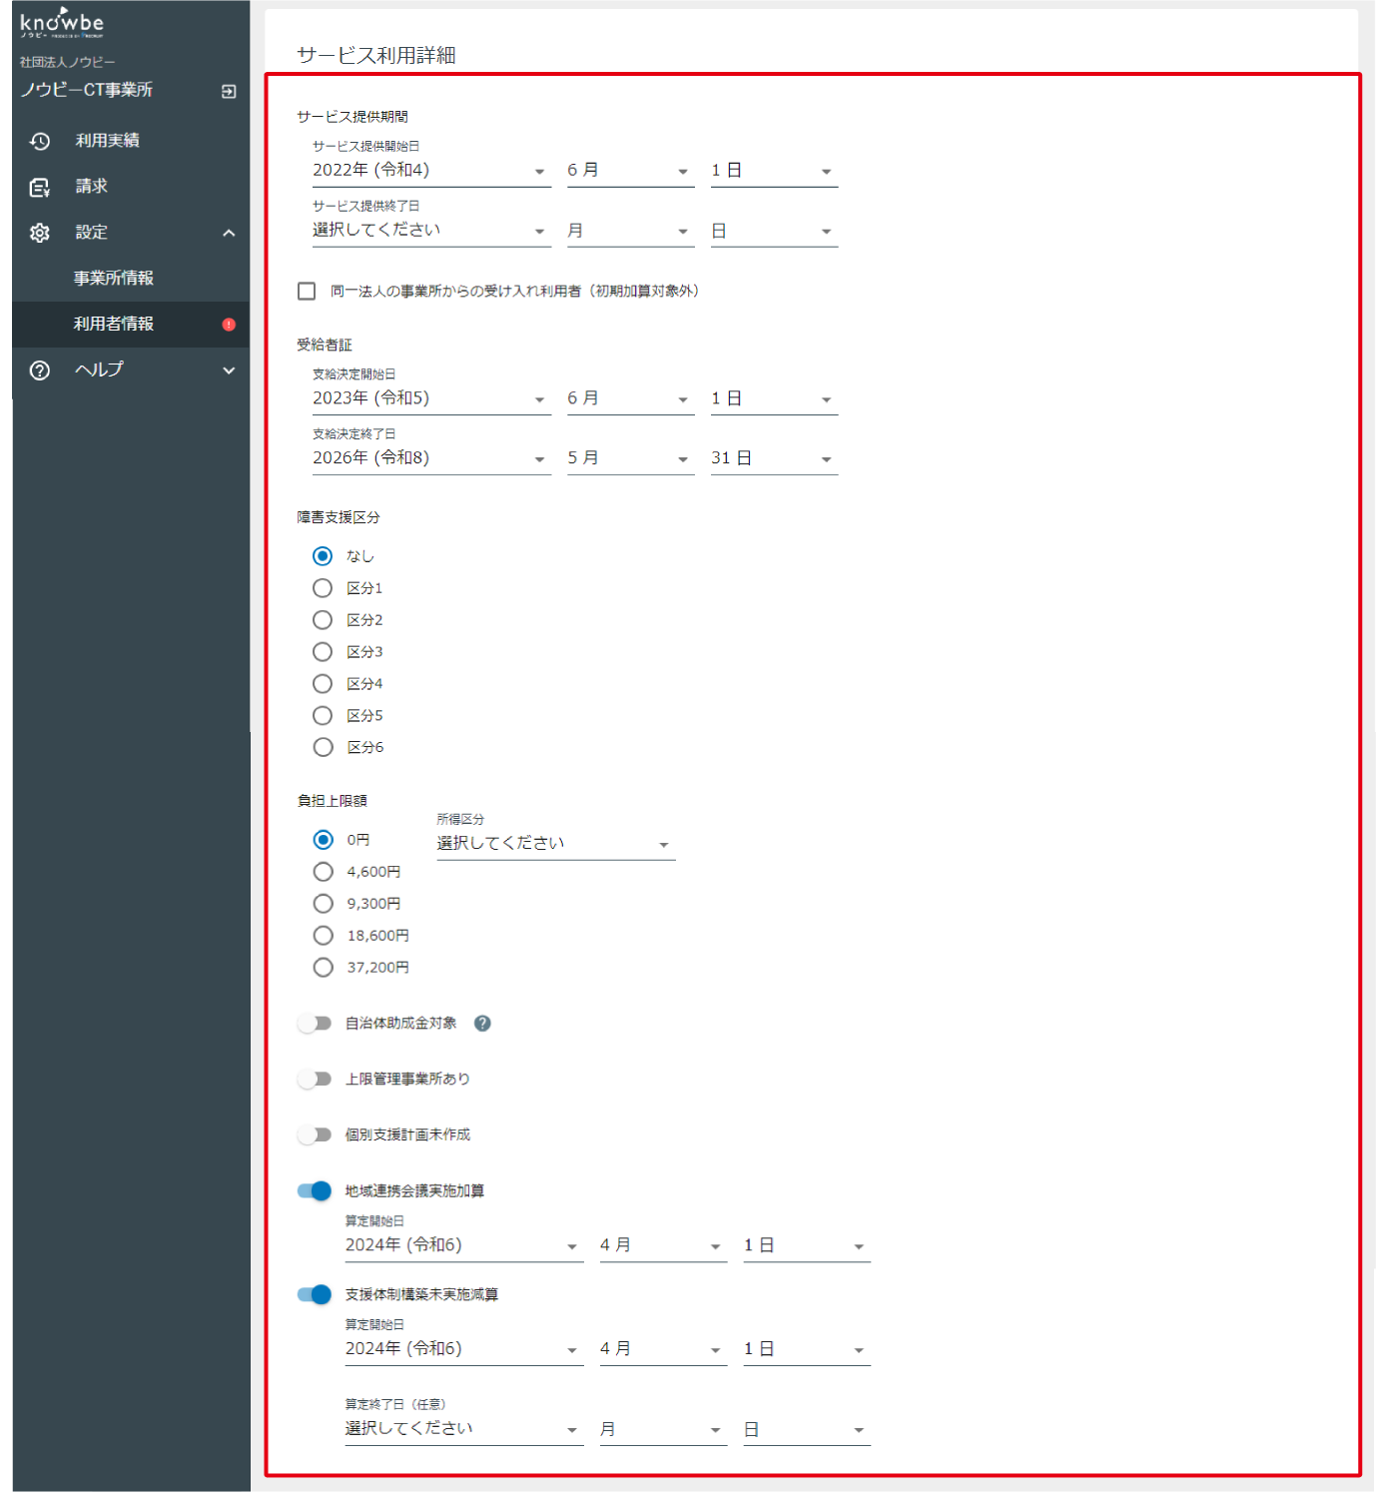Image resolution: width=1376 pixels, height=1492 pixels.
Task: Open the 支給決定終了日 day dropdown showing 31日
Action: click(x=773, y=458)
